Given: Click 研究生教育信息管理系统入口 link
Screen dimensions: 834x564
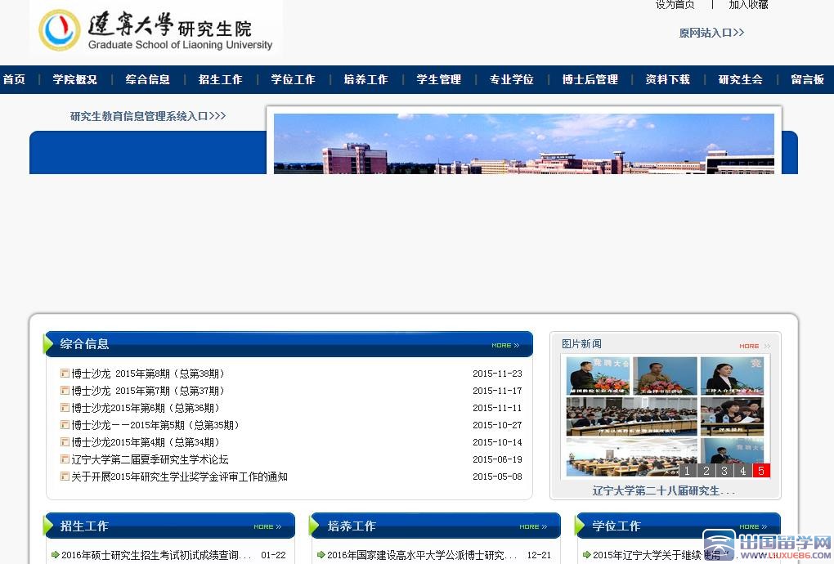Looking at the screenshot, I should click(147, 116).
